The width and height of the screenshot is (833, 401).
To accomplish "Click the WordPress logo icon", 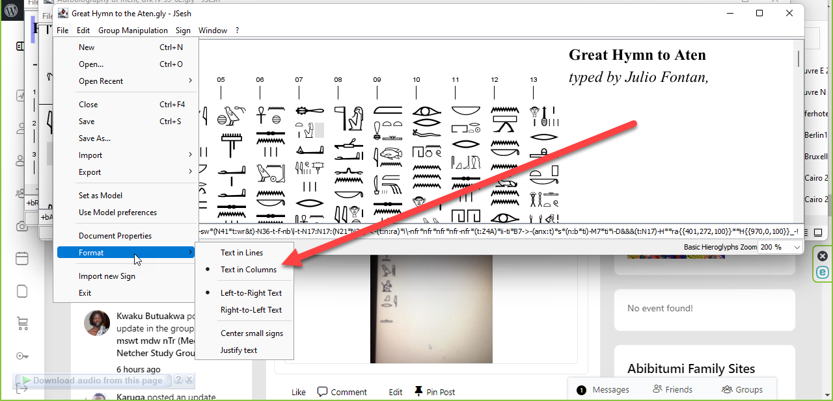I will pyautogui.click(x=11, y=11).
